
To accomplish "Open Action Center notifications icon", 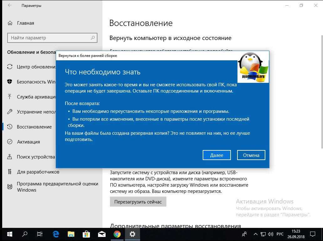I will (x=313, y=234).
